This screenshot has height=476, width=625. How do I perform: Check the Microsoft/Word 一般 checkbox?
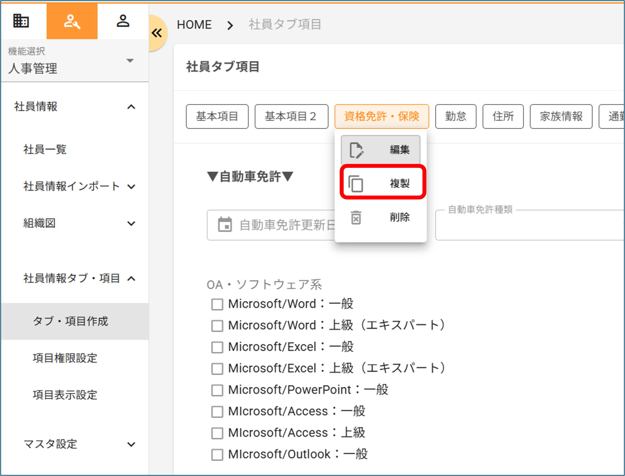tap(217, 304)
